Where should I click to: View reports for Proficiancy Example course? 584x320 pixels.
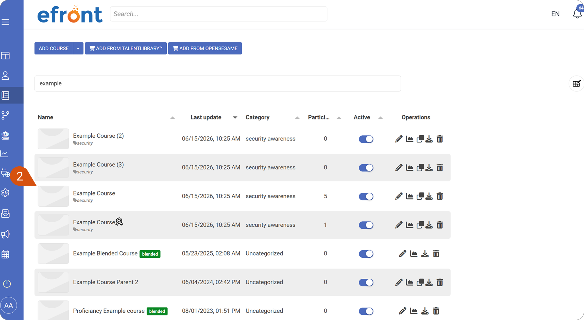click(x=414, y=311)
